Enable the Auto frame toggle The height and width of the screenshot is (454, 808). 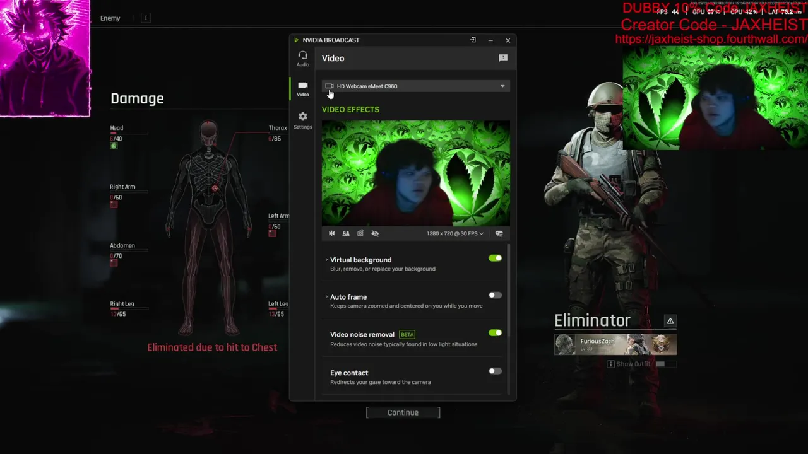[x=495, y=295]
